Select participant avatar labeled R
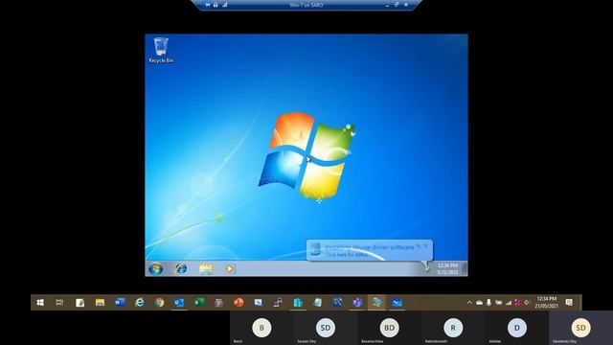This screenshot has width=613, height=345. coord(453,328)
